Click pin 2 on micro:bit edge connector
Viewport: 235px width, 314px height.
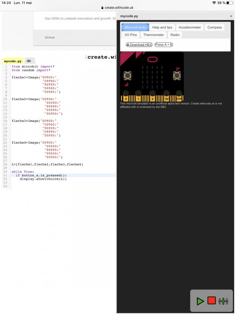[x=152, y=97]
